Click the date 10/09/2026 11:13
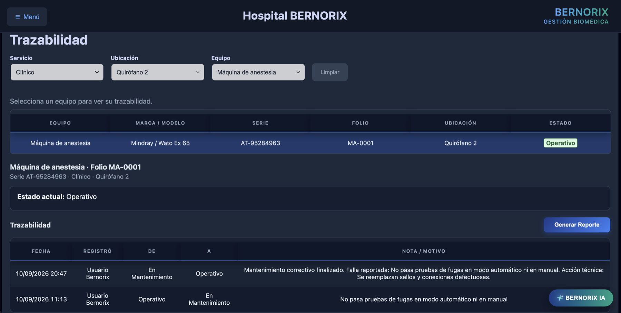Image resolution: width=621 pixels, height=313 pixels. pyautogui.click(x=41, y=299)
